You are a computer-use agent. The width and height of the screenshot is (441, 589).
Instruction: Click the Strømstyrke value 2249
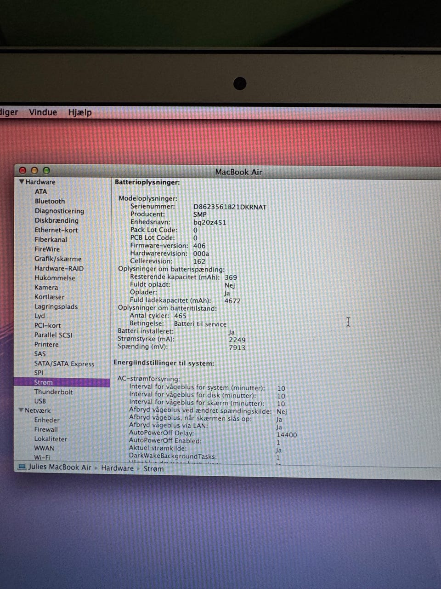click(237, 340)
